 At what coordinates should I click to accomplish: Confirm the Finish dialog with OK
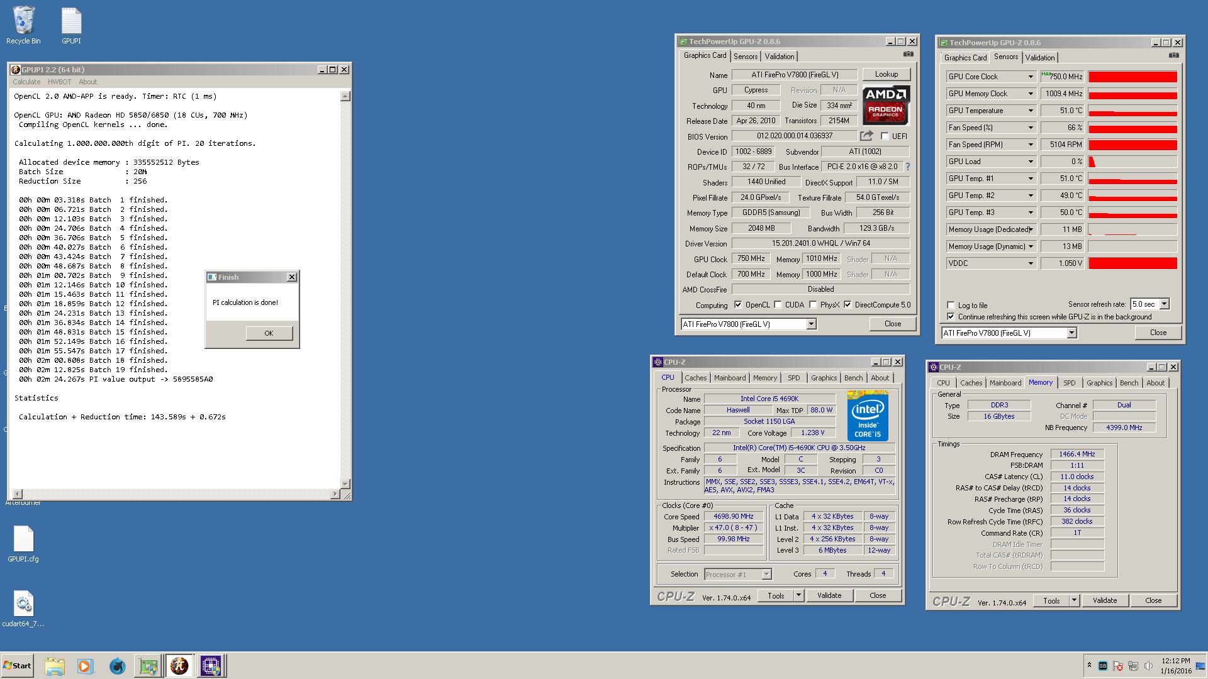269,333
